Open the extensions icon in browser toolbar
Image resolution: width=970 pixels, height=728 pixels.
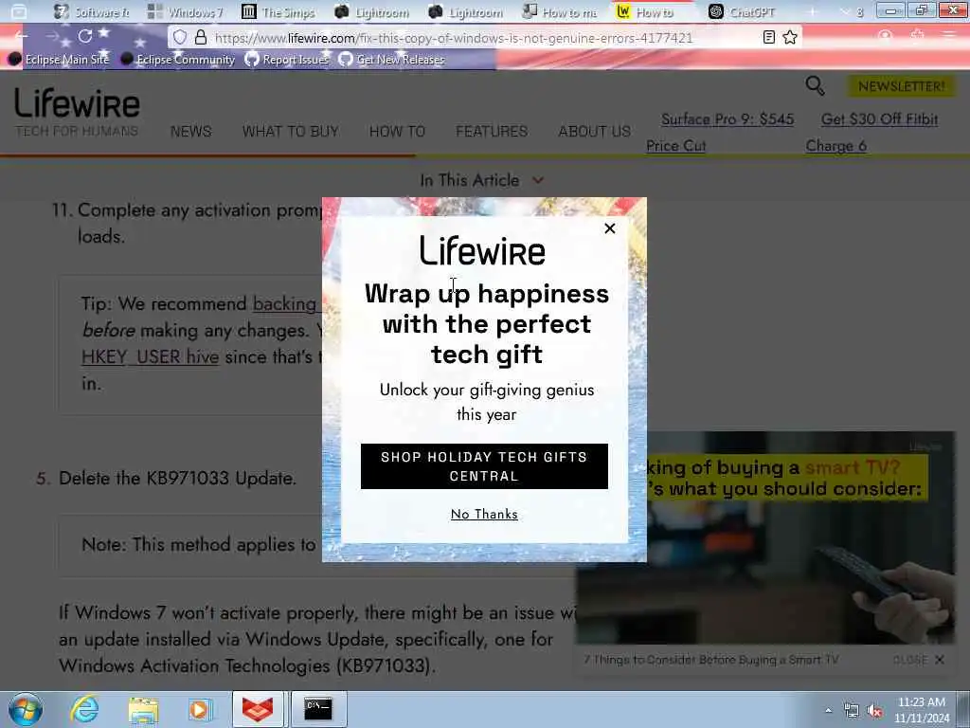coord(917,37)
